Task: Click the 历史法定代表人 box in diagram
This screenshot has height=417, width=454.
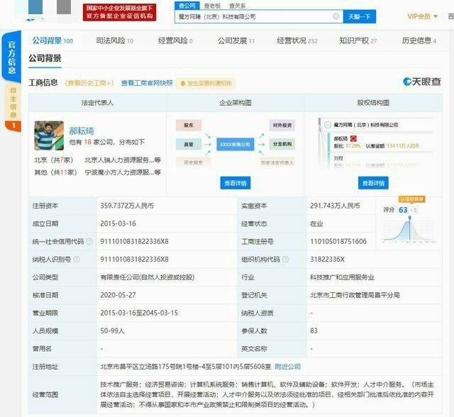Action: coord(277,162)
